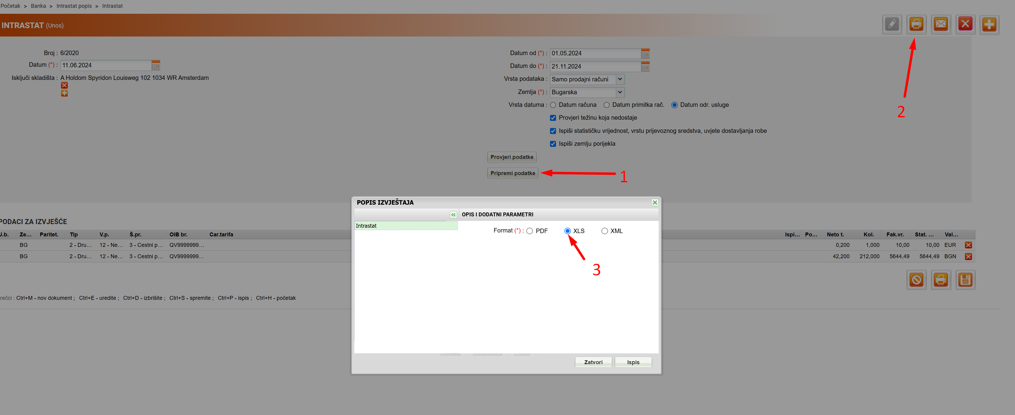Select XML format radio button
This screenshot has height=415, width=1015.
pyautogui.click(x=605, y=231)
